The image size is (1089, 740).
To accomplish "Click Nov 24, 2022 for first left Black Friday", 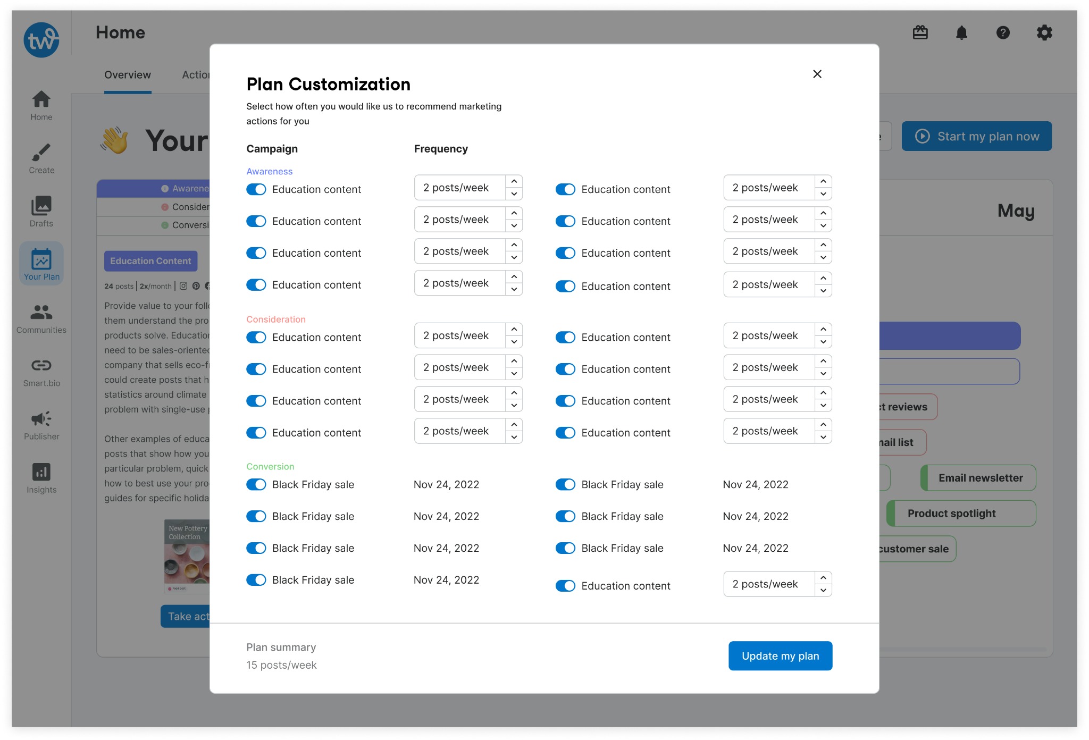I will [x=447, y=484].
